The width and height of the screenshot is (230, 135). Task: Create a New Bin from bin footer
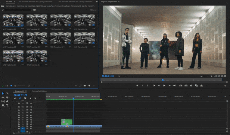[x=85, y=86]
